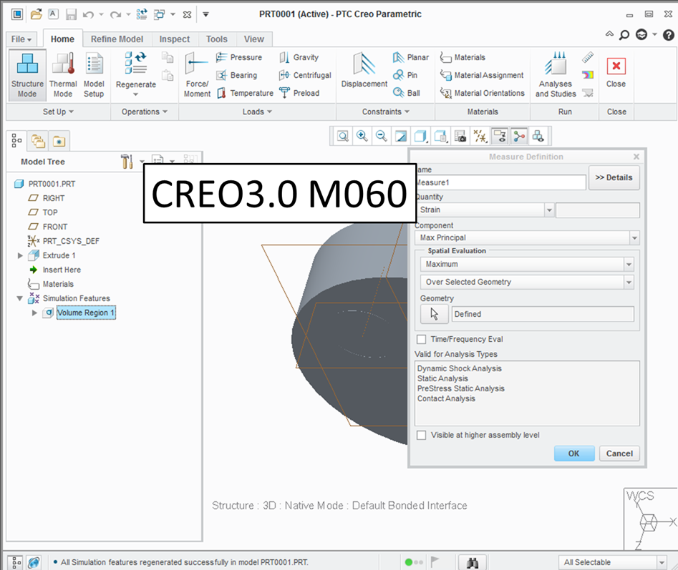The height and width of the screenshot is (570, 678).
Task: Open the Constraints group dropdown
Action: click(386, 112)
